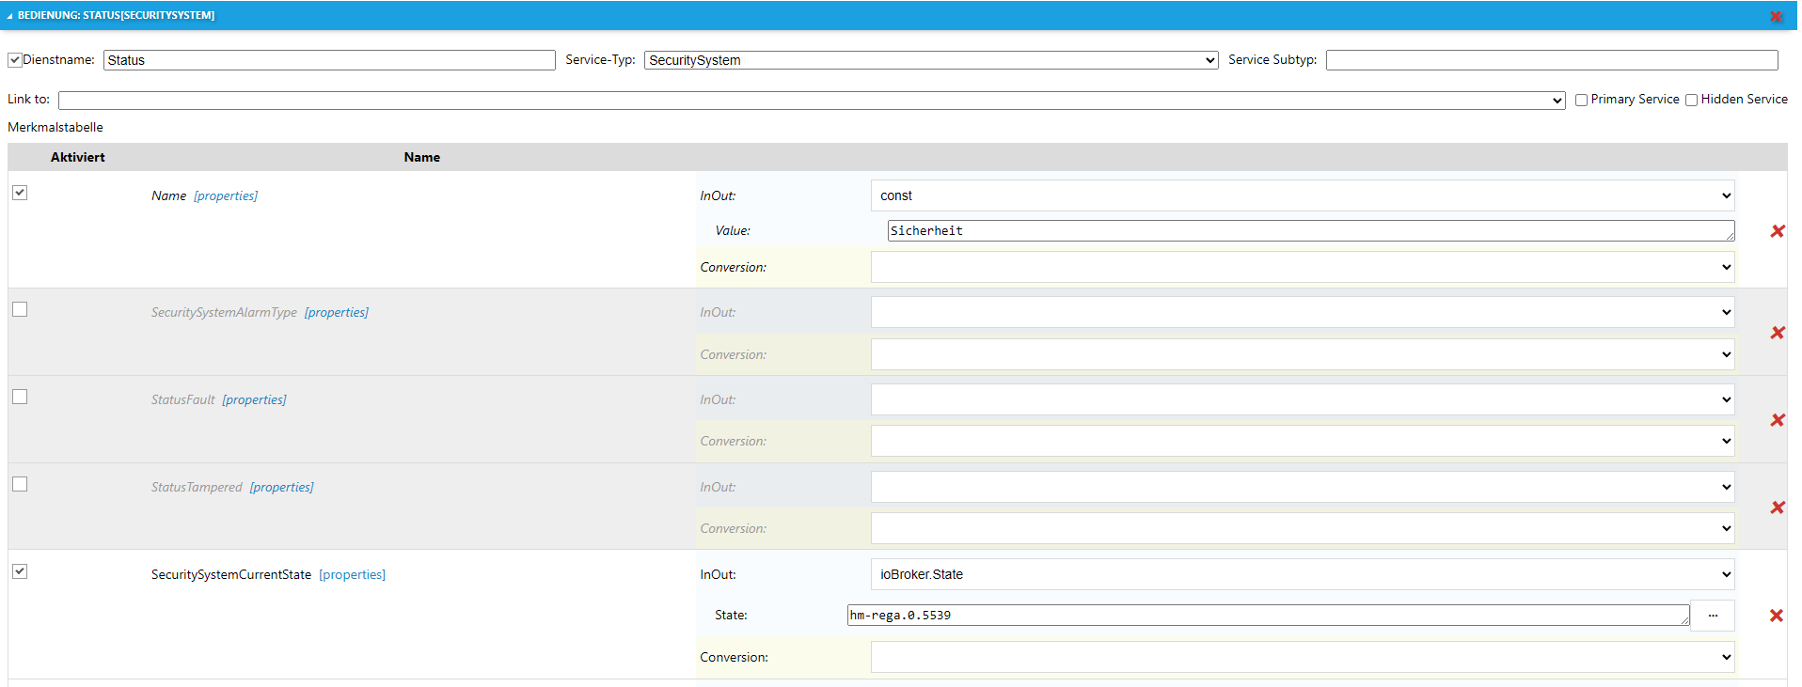1802x687 pixels.
Task: Uncheck the Name characteristic checkbox
Action: click(x=20, y=193)
